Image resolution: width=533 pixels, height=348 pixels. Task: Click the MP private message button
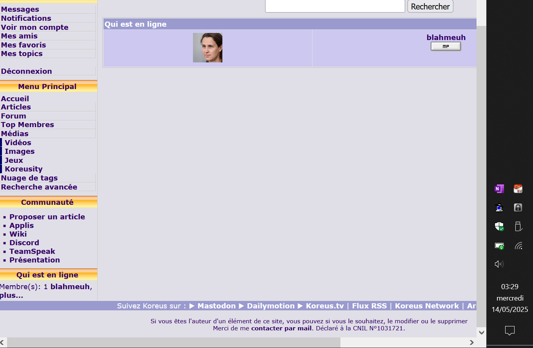[x=446, y=47]
